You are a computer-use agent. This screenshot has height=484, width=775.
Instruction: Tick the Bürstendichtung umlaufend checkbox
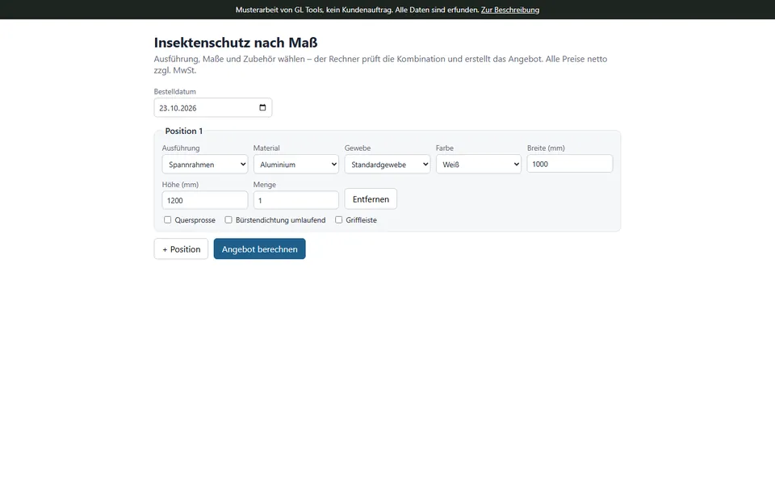(x=228, y=219)
